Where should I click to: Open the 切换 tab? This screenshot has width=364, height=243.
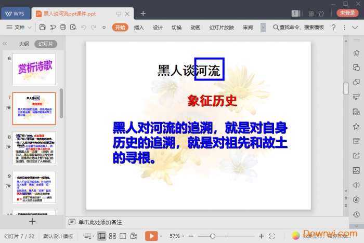(x=177, y=28)
